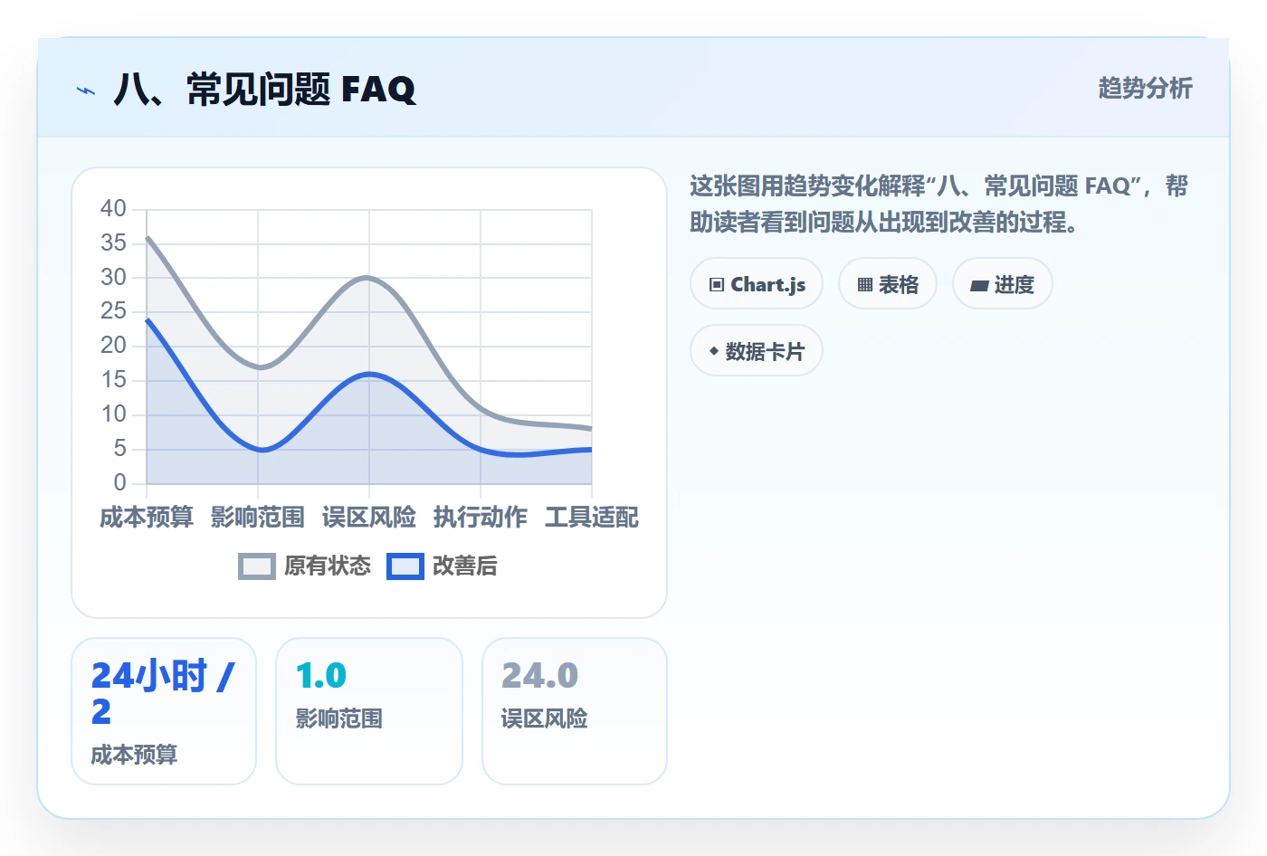
Task: Click the 表格 table icon
Action: (865, 285)
